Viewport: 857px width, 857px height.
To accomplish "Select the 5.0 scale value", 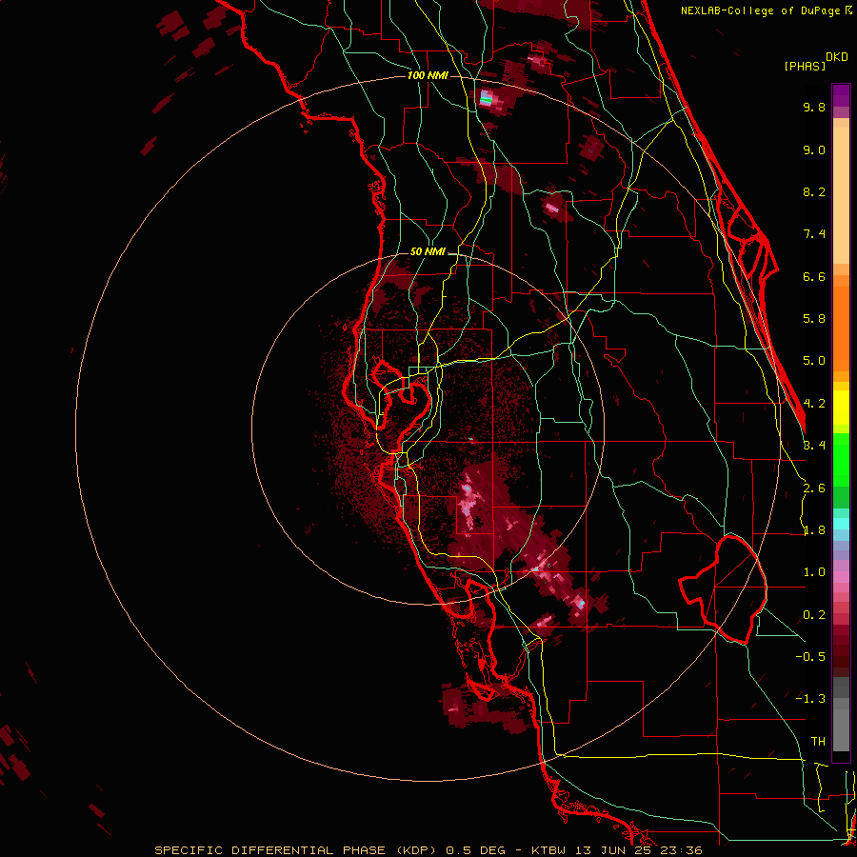I will click(x=814, y=361).
